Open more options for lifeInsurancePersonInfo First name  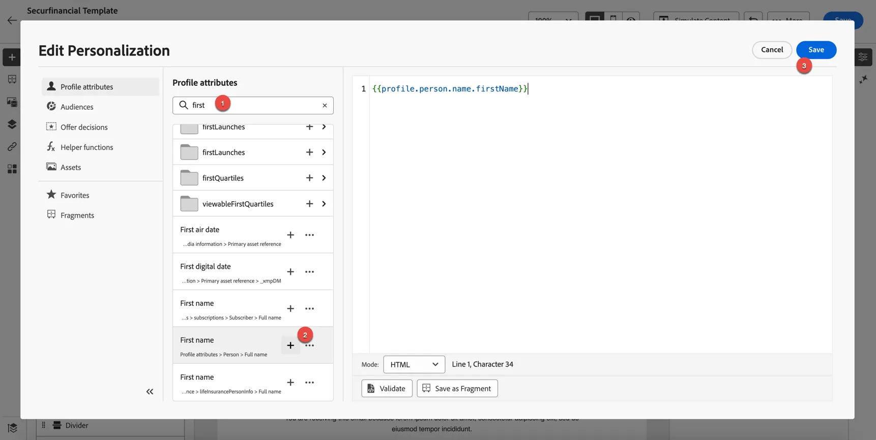point(309,383)
